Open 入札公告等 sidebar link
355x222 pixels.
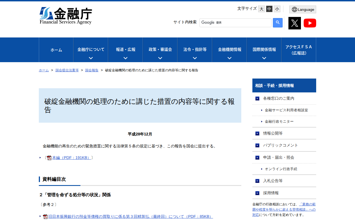[273, 181]
